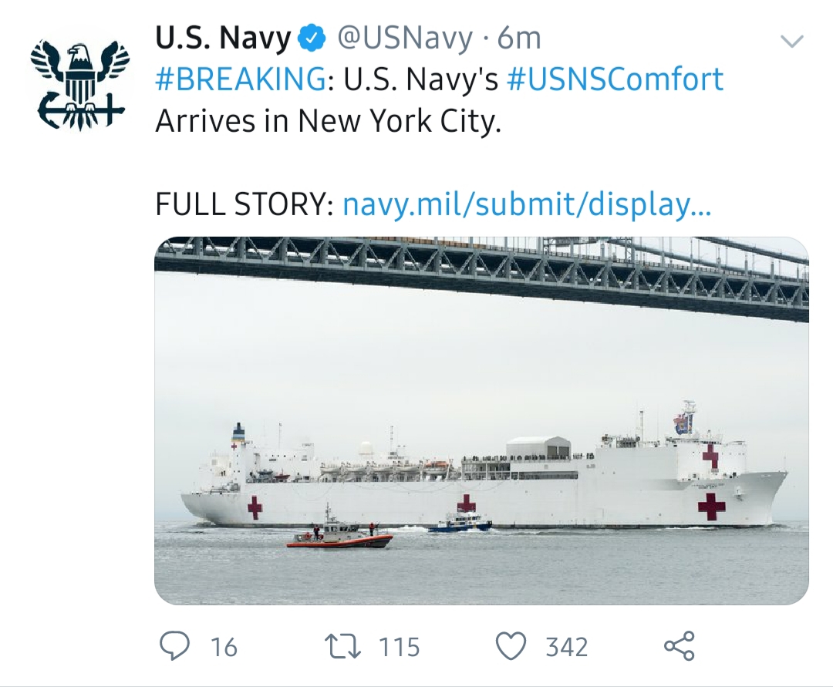Click the like count 342
This screenshot has width=833, height=687.
tap(567, 647)
